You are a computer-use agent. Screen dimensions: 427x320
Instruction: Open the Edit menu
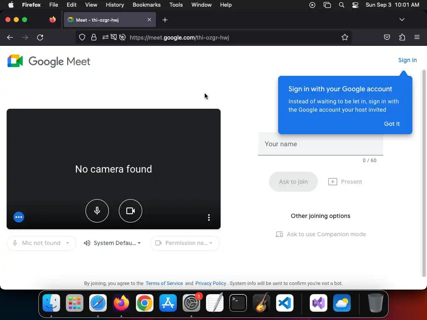tap(71, 5)
